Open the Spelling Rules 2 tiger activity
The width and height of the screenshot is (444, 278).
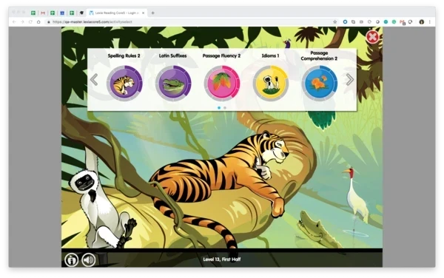[x=124, y=84]
